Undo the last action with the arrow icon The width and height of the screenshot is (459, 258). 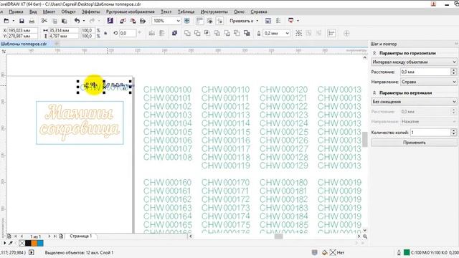click(x=77, y=21)
